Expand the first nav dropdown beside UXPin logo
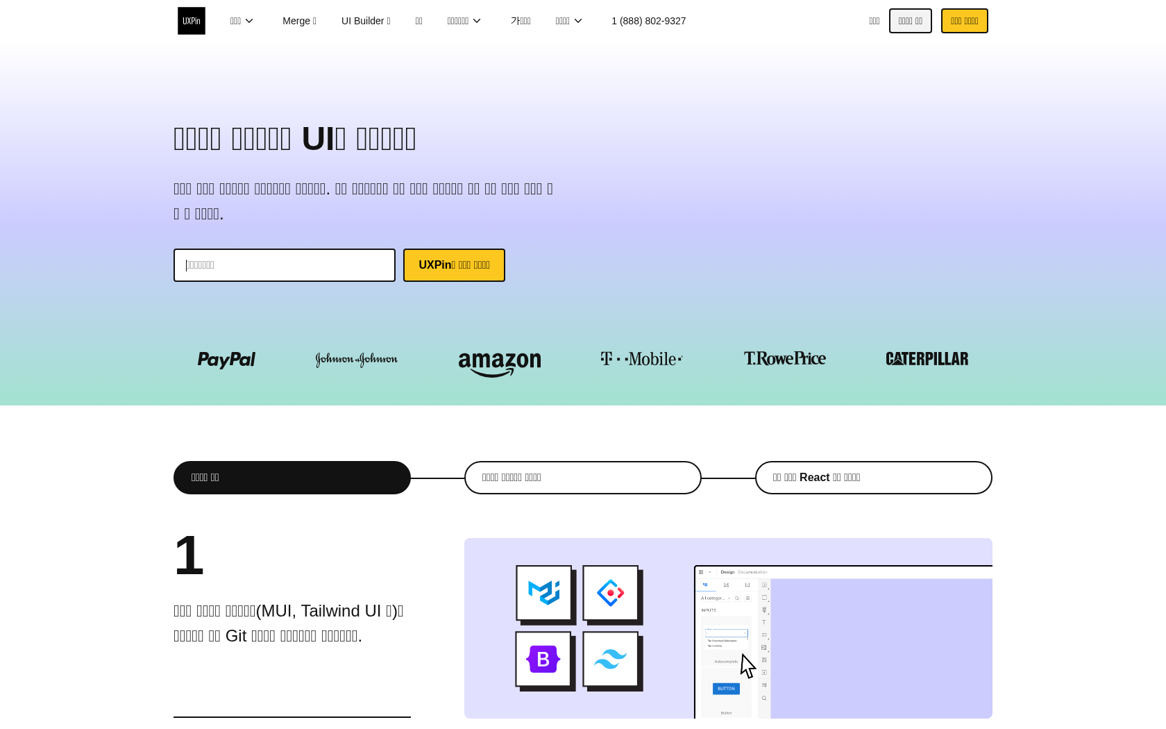 (x=242, y=21)
